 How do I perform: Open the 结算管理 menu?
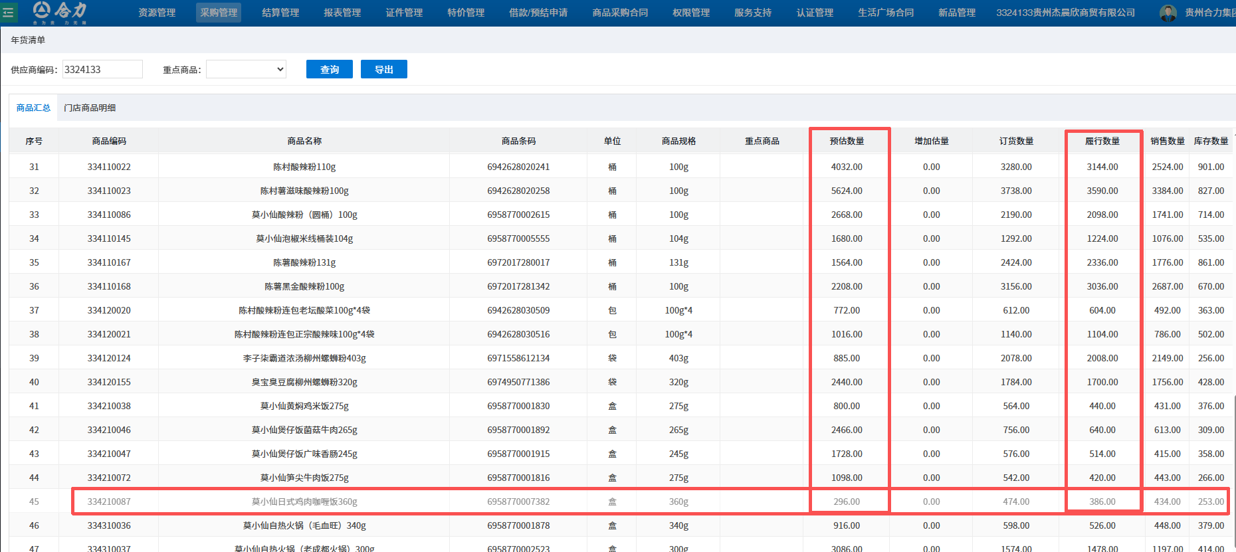tap(280, 13)
